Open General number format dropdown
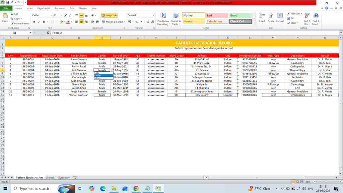Screen dimensions: 343x193 click(x=153, y=15)
